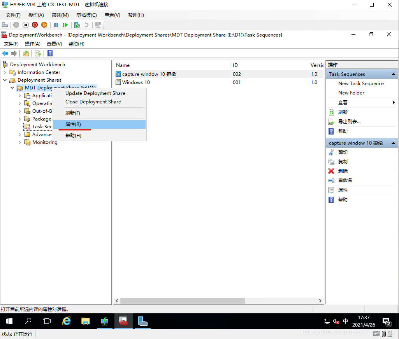Open the Windows Start menu
The height and width of the screenshot is (339, 399).
9,321
